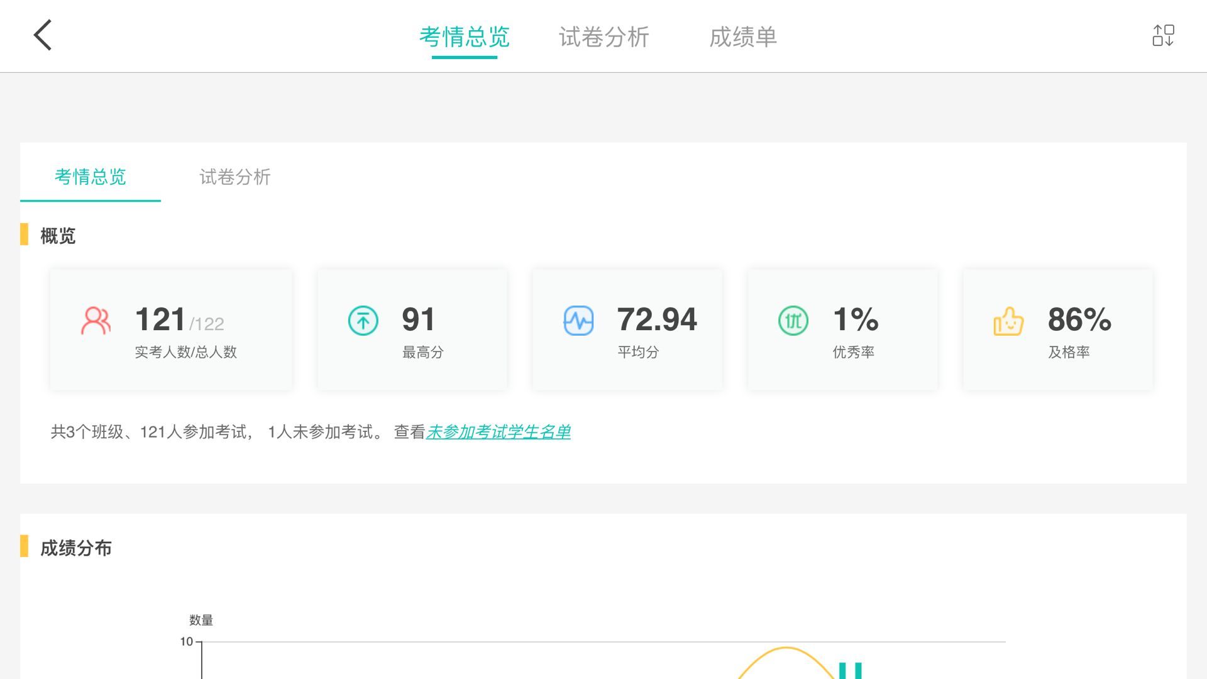Open the 成绩单 tab
Image resolution: width=1207 pixels, height=679 pixels.
(x=743, y=36)
